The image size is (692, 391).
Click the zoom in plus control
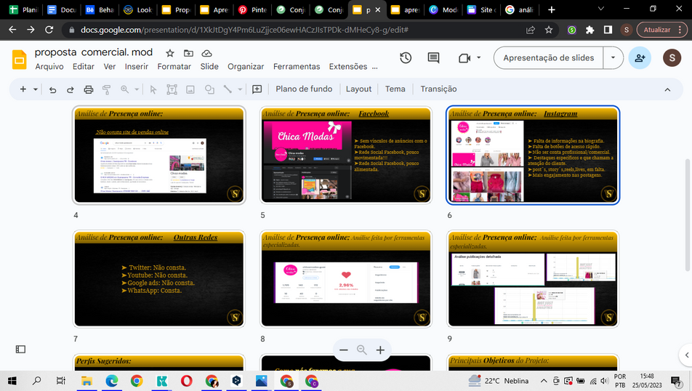380,350
